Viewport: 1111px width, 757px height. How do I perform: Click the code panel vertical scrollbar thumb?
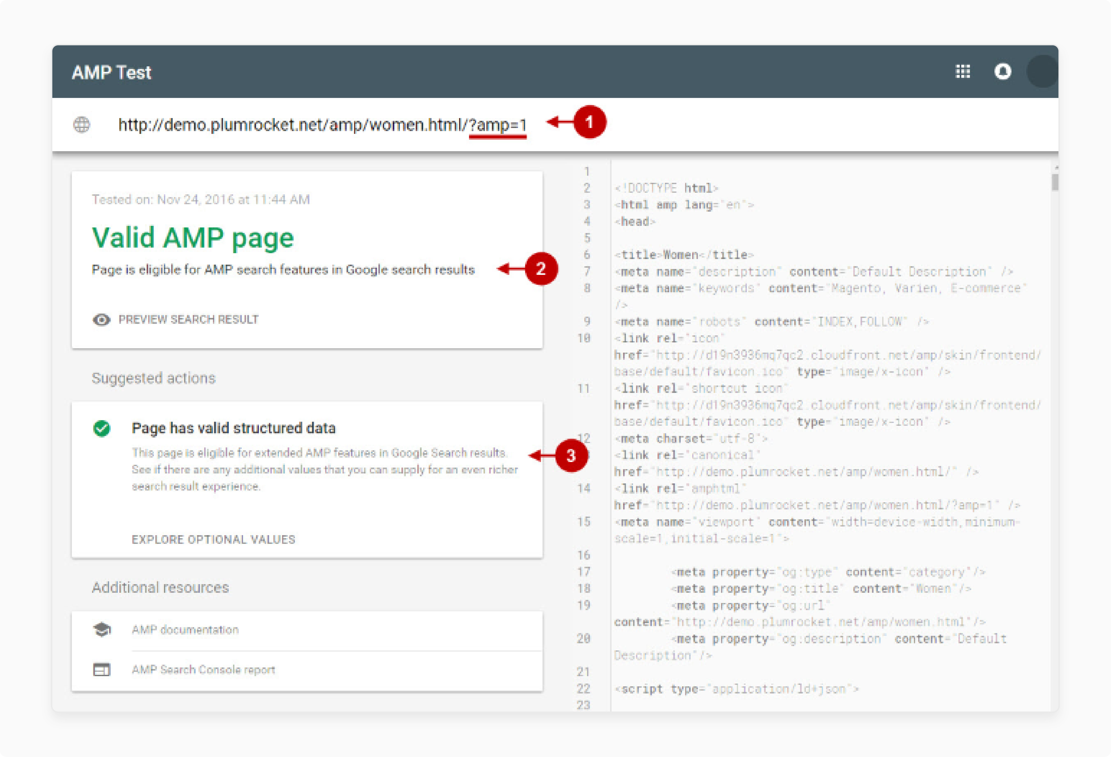1055,182
